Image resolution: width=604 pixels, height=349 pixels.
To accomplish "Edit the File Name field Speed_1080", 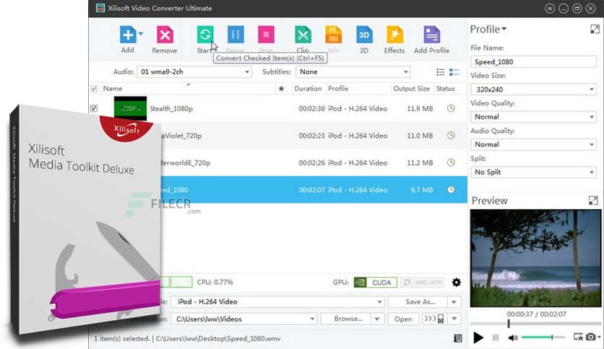I will pos(533,62).
